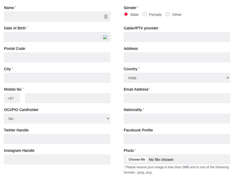The width and height of the screenshot is (240, 177).
Task: Click the Mobile No number field
Action: coord(68,98)
